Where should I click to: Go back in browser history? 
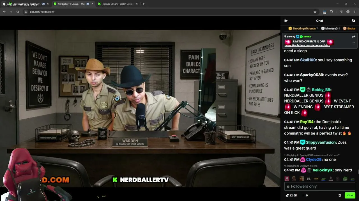4,12
